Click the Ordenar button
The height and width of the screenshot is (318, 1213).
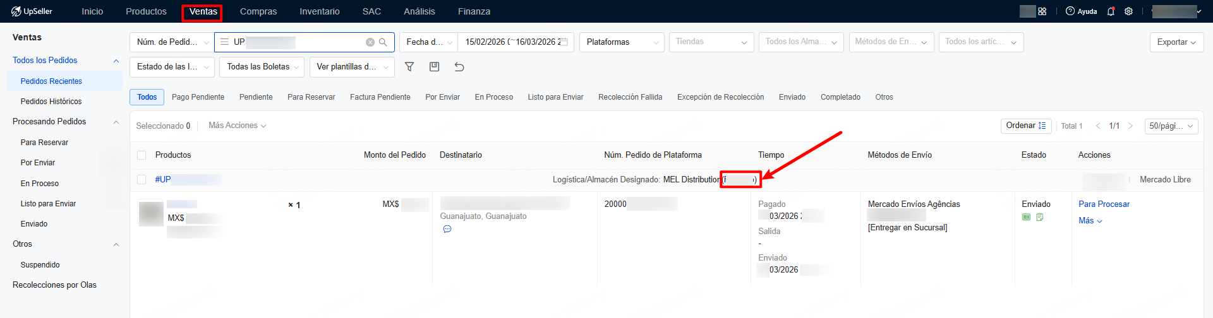[1026, 126]
